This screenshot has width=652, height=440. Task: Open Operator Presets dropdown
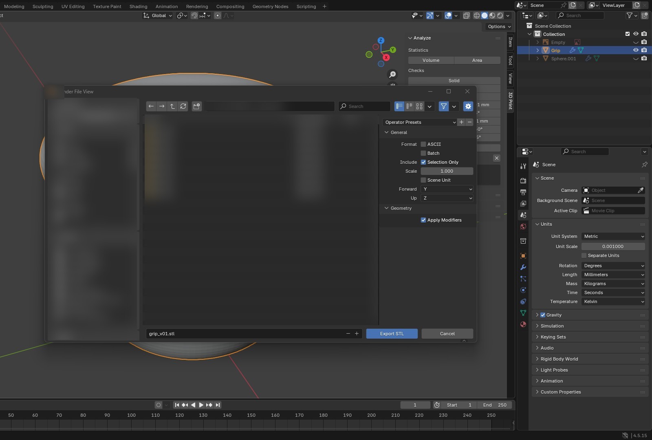click(x=420, y=122)
